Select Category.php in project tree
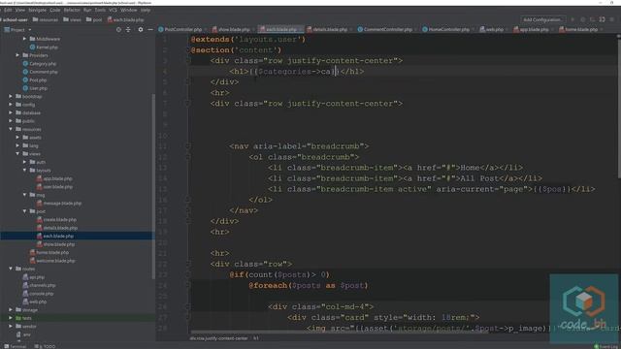 coord(40,63)
